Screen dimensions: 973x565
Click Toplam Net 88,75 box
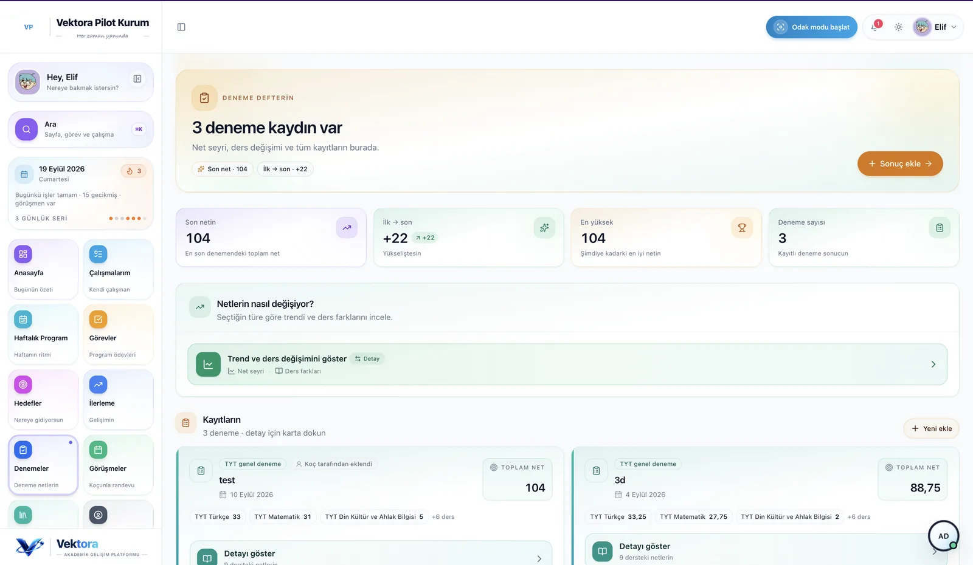click(912, 479)
